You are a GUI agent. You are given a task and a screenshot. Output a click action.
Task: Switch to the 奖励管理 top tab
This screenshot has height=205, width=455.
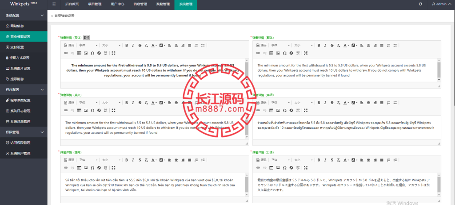point(163,4)
